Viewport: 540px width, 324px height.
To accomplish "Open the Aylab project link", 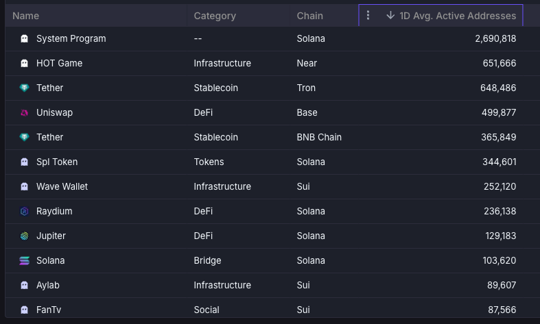I will [50, 285].
